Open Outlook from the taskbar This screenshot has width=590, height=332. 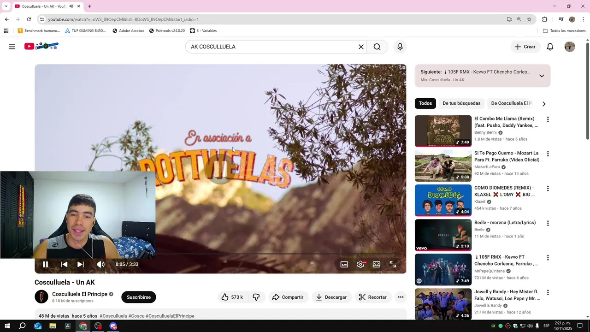click(x=38, y=326)
